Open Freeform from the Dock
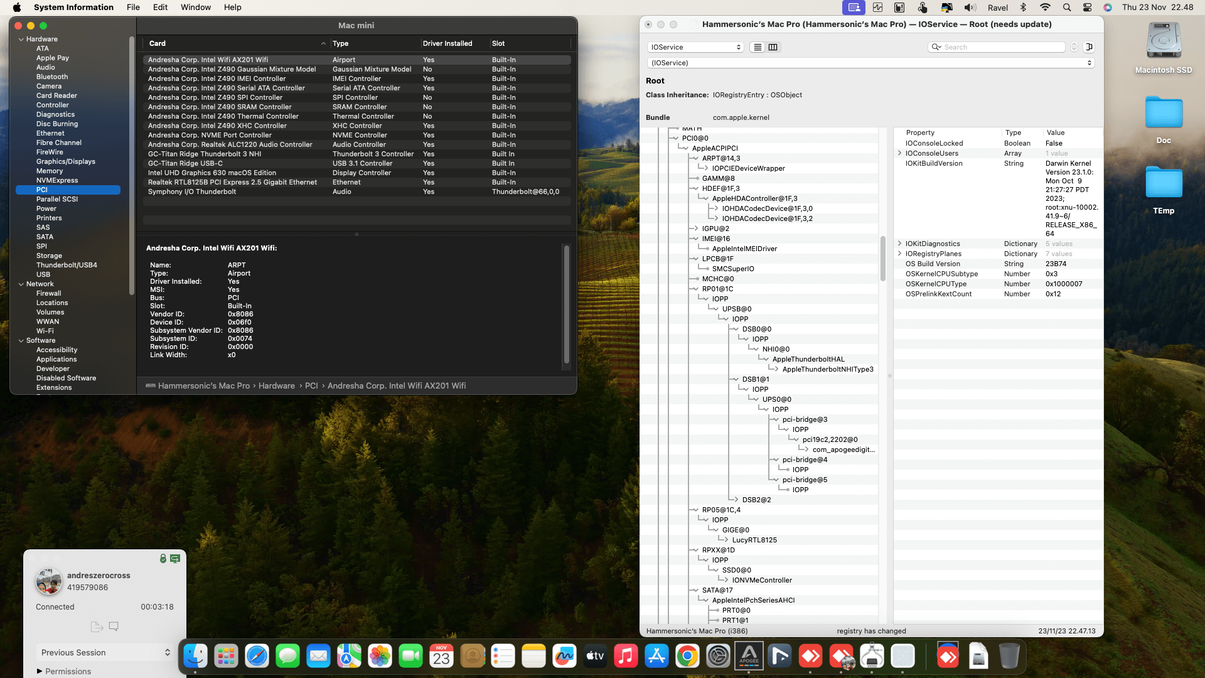 click(x=564, y=657)
